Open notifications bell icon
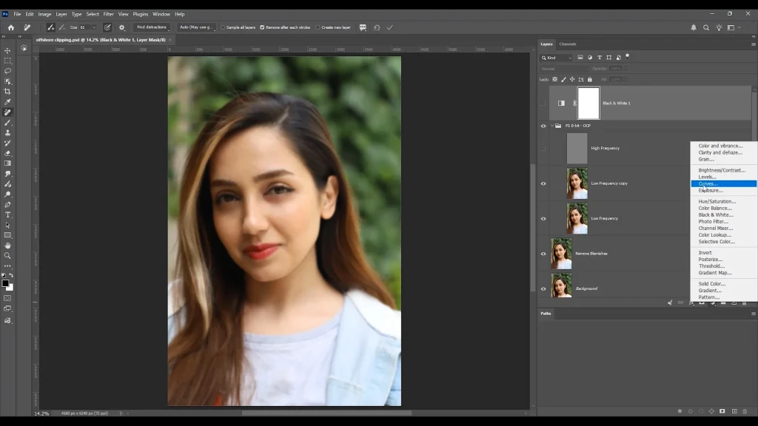Screen dimensions: 758x426 click(x=694, y=27)
